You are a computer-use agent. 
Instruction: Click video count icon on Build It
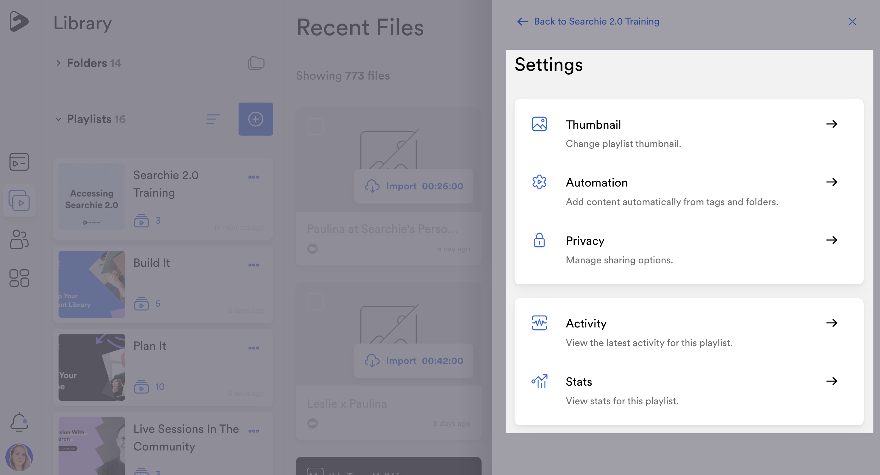pyautogui.click(x=141, y=304)
